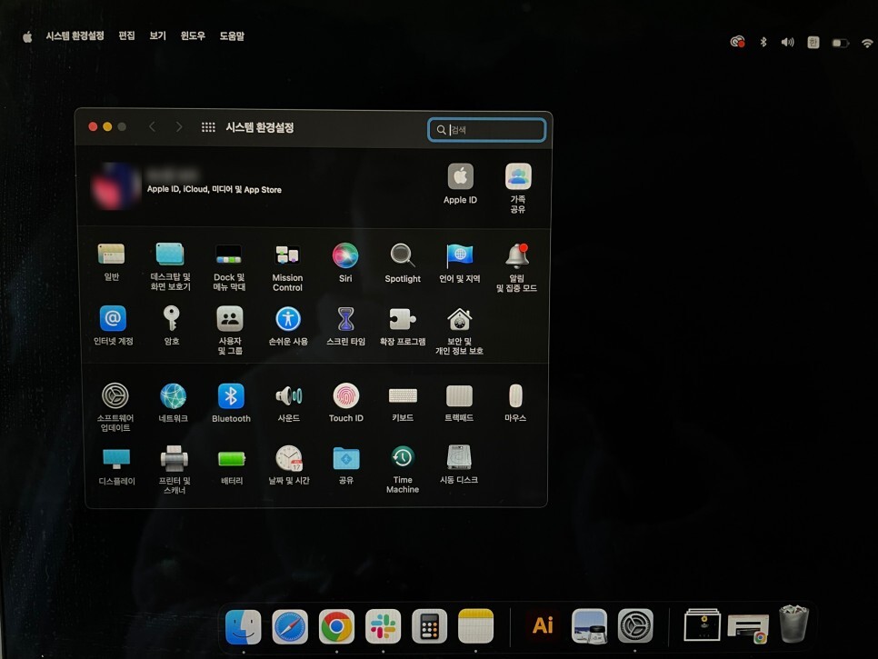The width and height of the screenshot is (878, 659).
Task: Click Apple ID, iCloud, 미디어 및 App Store text
Action: [x=214, y=190]
